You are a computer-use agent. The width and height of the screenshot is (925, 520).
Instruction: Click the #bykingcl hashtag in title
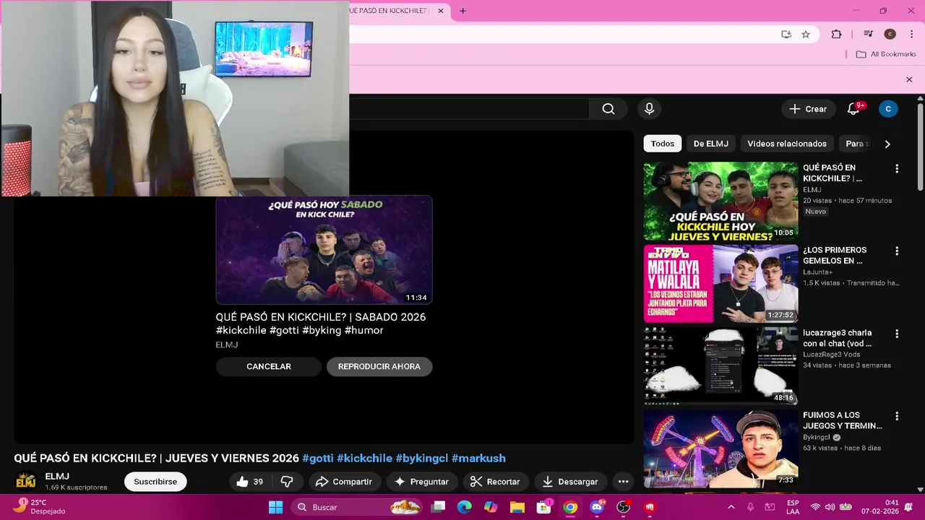point(422,459)
